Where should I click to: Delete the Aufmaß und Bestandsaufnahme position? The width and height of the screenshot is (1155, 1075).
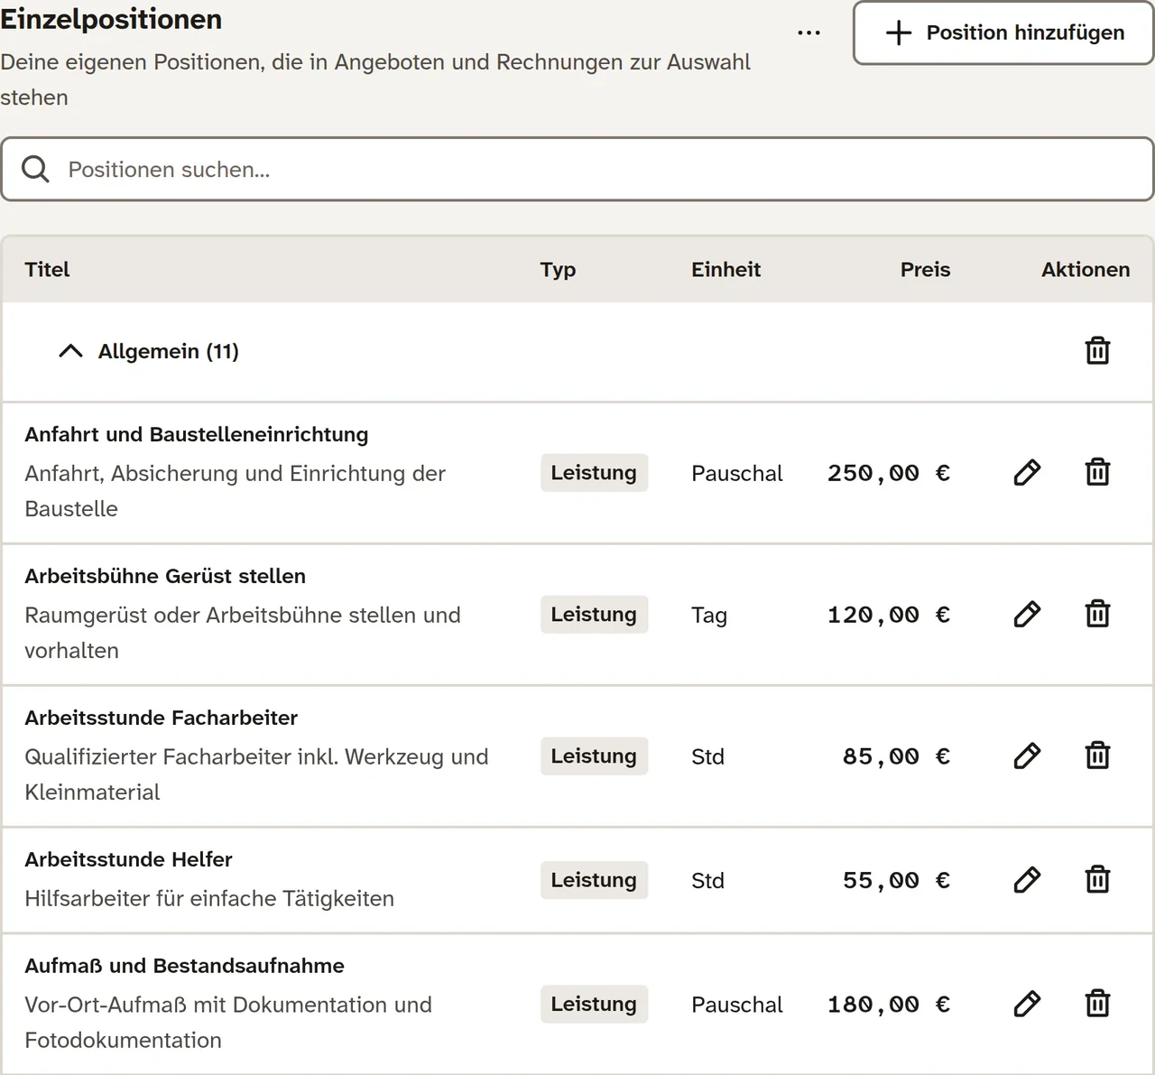1097,1004
